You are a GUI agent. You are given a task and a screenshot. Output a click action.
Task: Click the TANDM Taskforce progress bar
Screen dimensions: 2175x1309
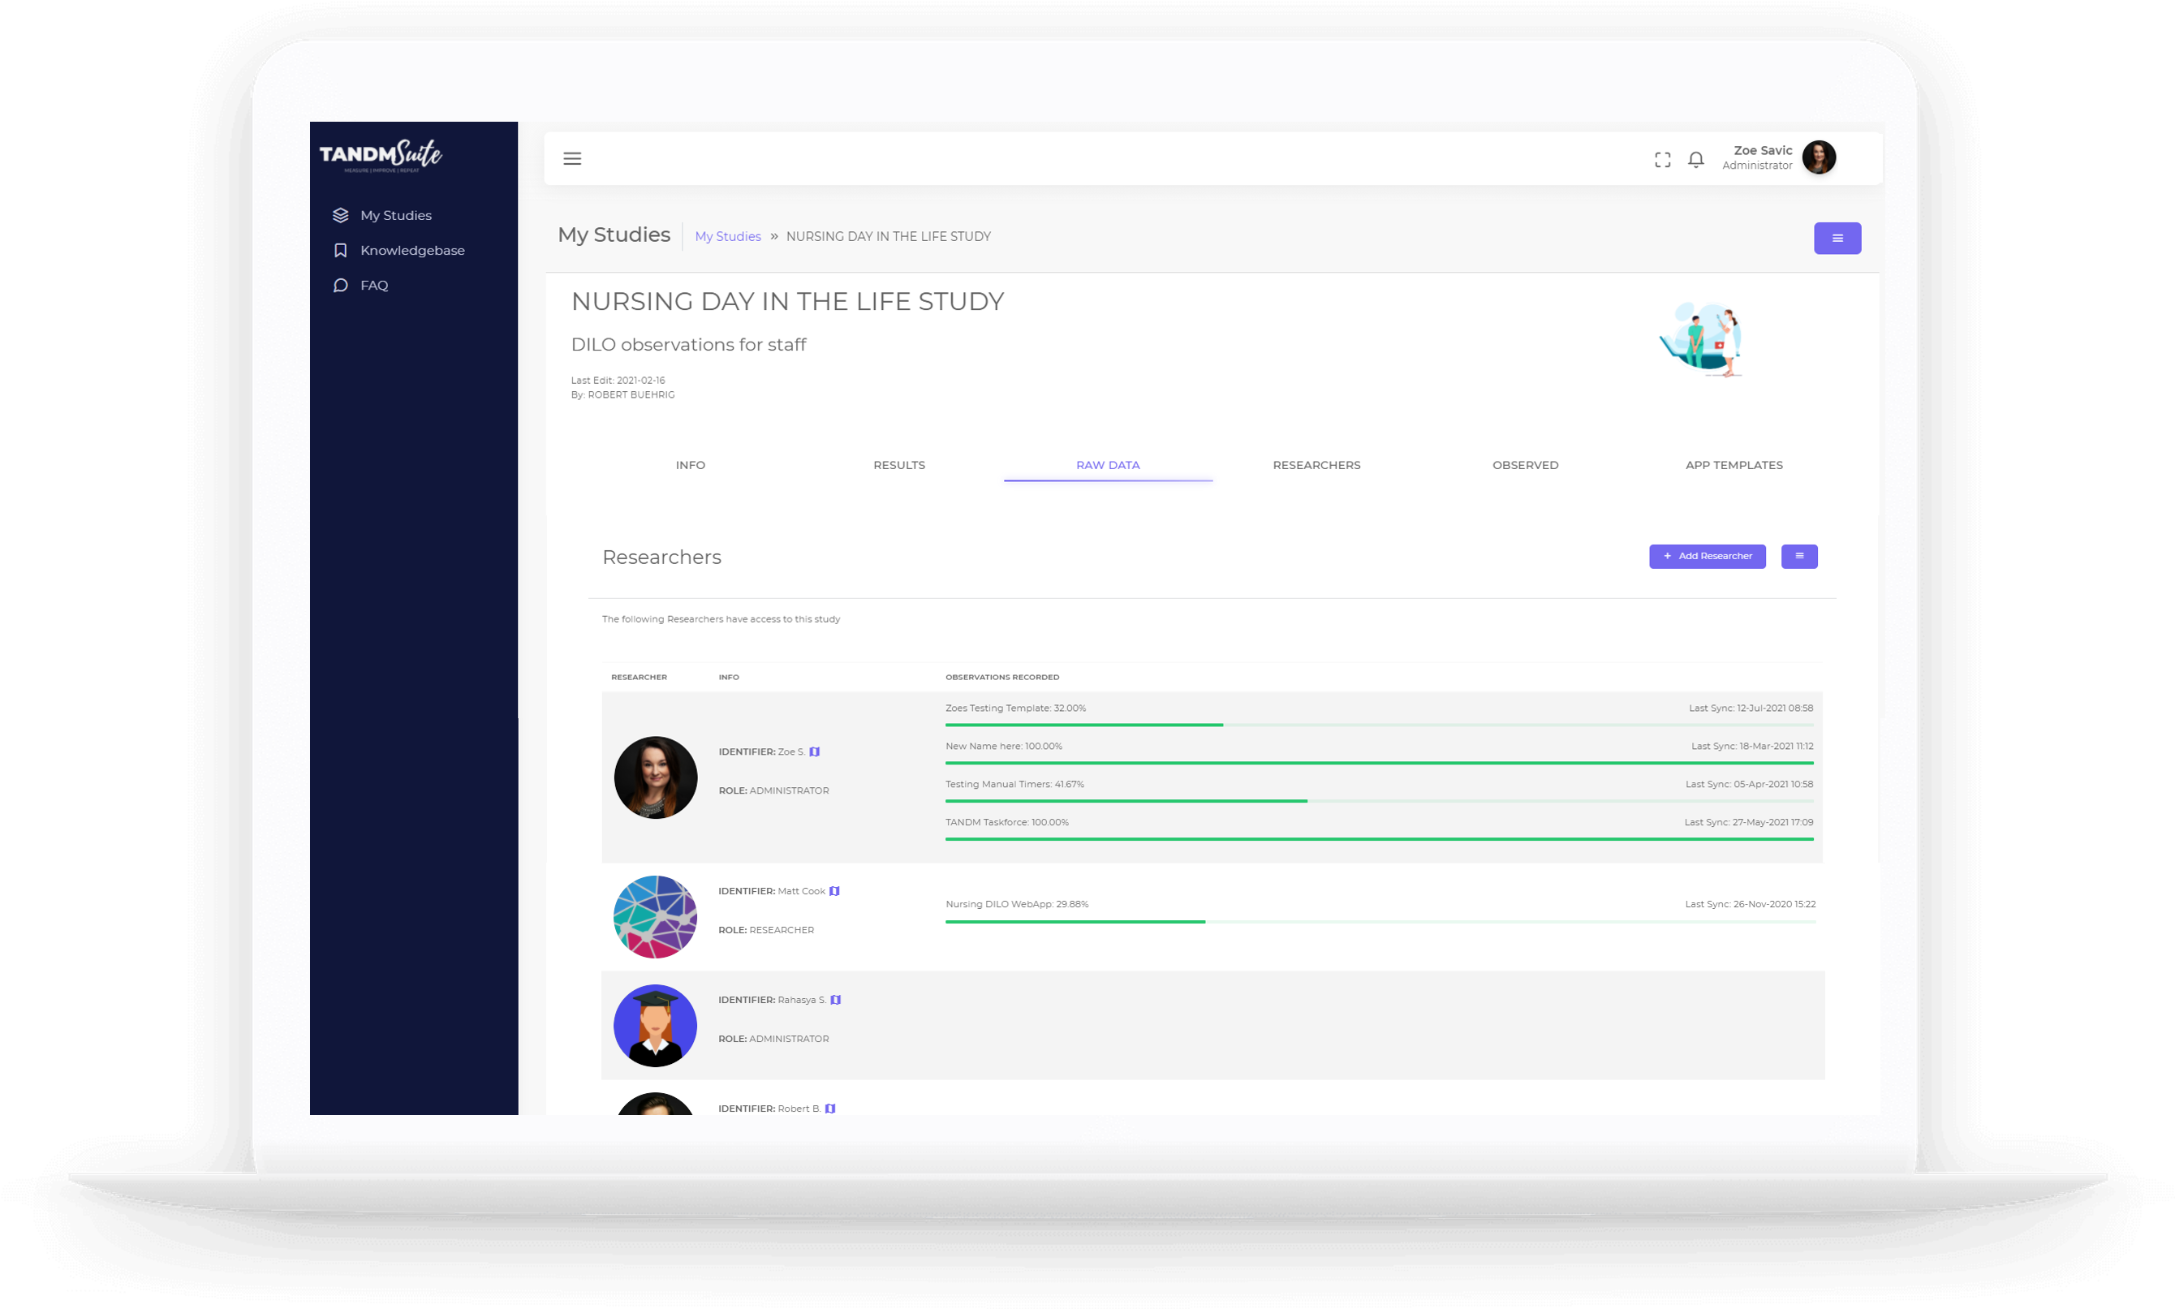click(1379, 838)
